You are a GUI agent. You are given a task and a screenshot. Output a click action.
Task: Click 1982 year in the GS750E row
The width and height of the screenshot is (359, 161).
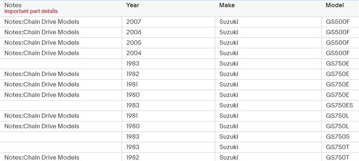133,74
